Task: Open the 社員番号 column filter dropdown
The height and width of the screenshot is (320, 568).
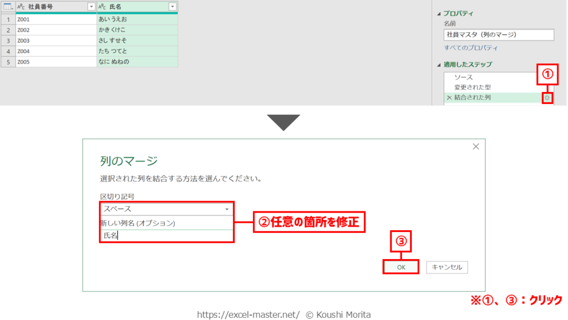Action: coord(91,6)
